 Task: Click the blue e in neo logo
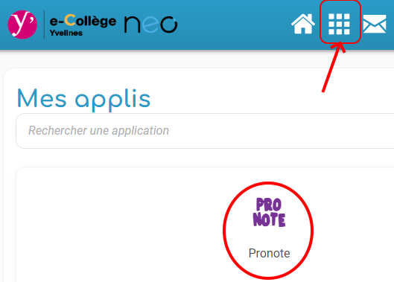tap(150, 25)
